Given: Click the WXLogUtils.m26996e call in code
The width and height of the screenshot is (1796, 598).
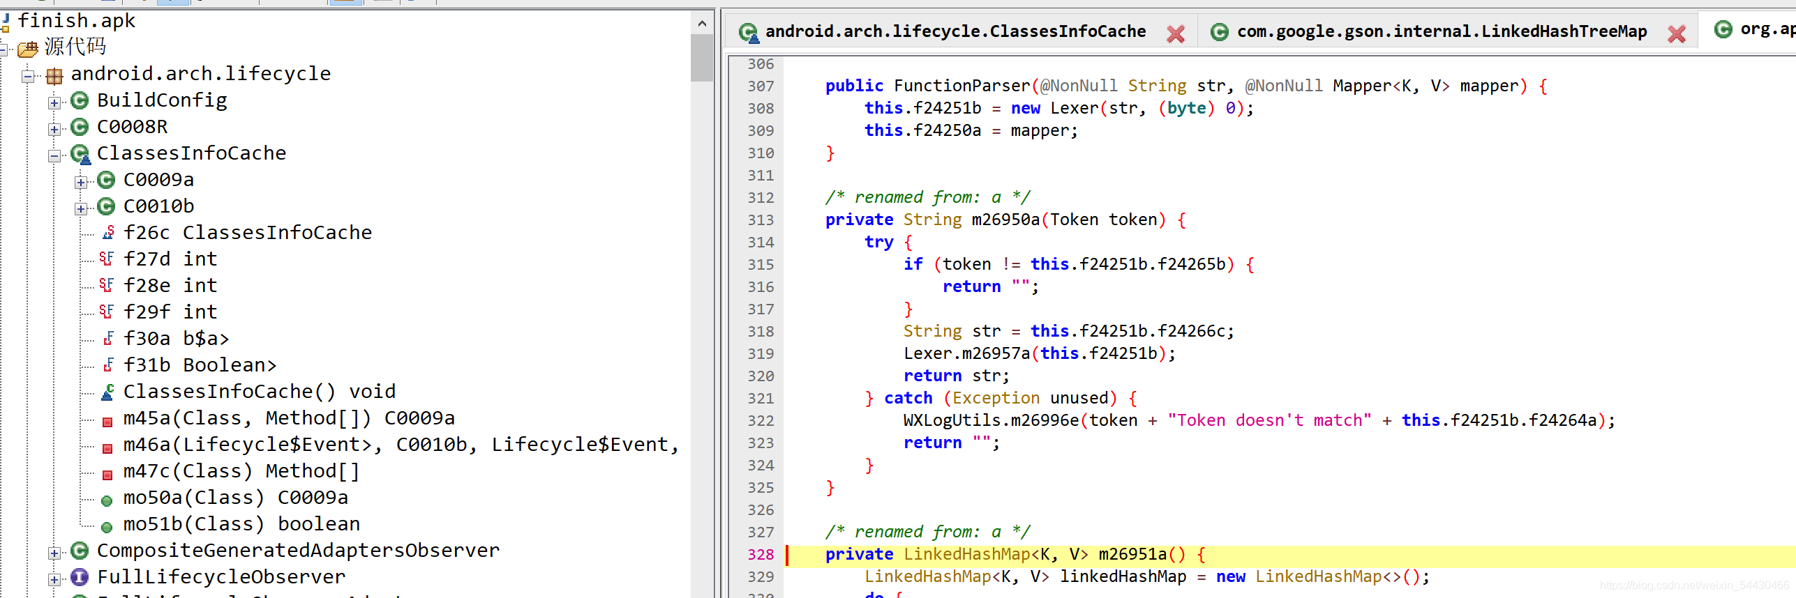Looking at the screenshot, I should pos(991,421).
